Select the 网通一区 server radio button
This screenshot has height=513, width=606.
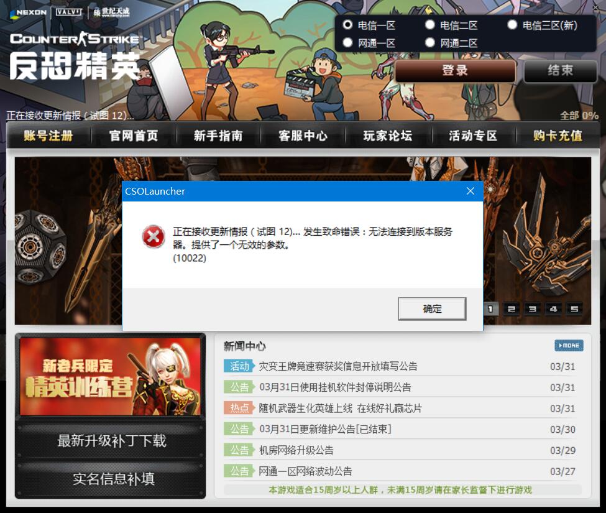(347, 42)
